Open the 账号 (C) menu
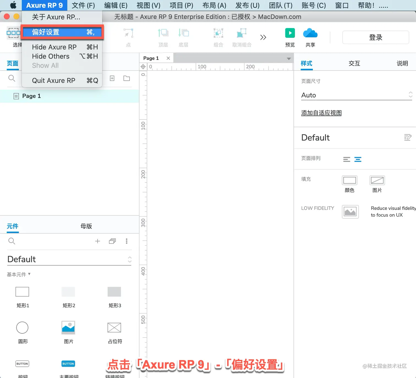The height and width of the screenshot is (378, 416). point(314,5)
